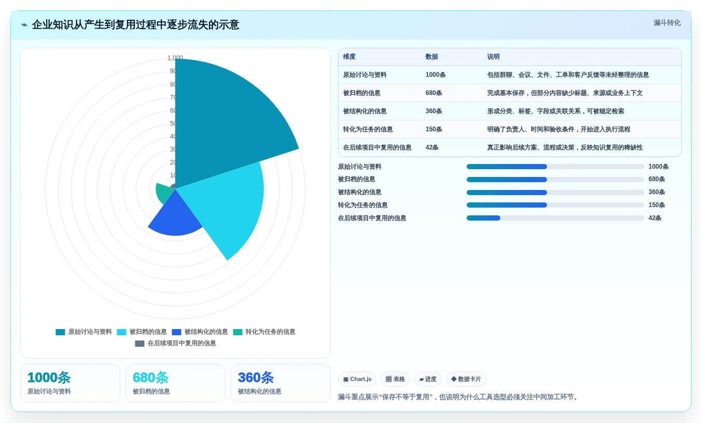The image size is (702, 423).
Task: Click the page title 企业知识从产生到复用
Action: pyautogui.click(x=136, y=25)
